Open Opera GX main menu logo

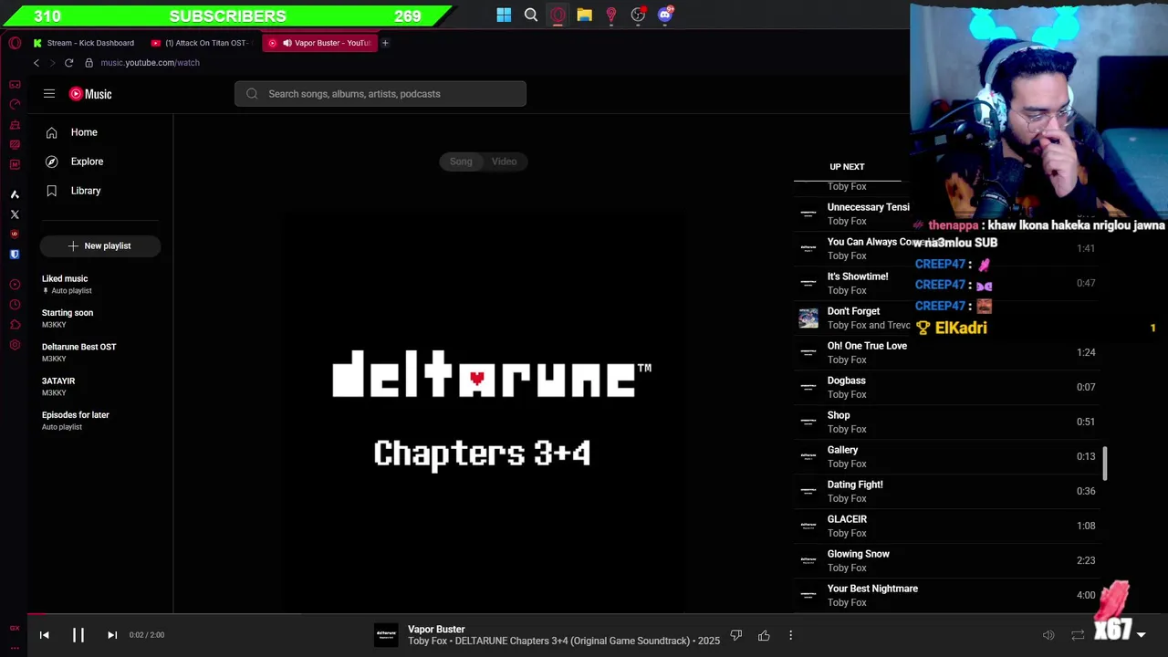point(15,43)
